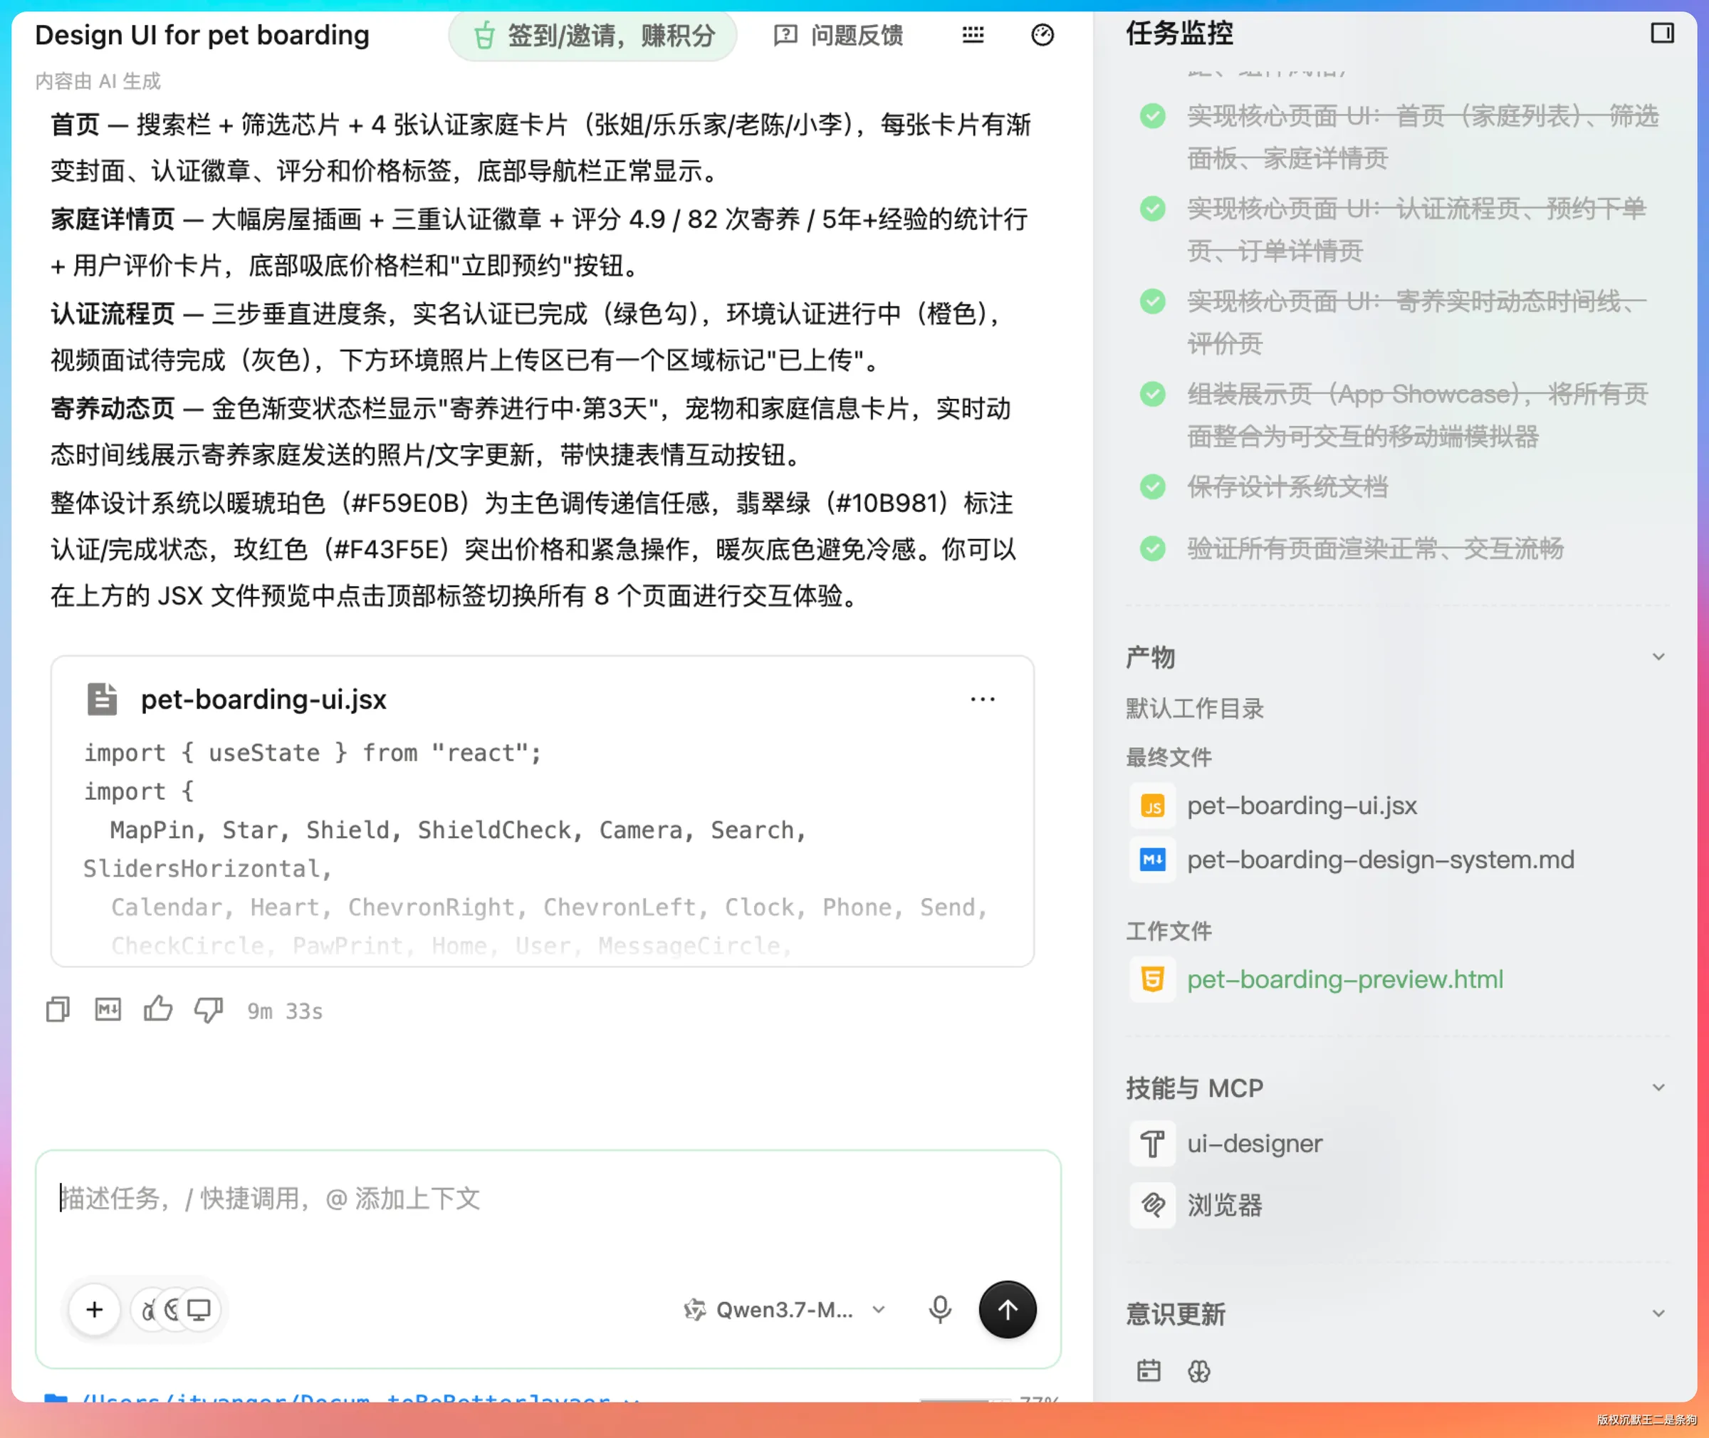Screen dimensions: 1709x1438
Task: Toggle the 保存设计系统文档 task checkmark
Action: 1152,486
